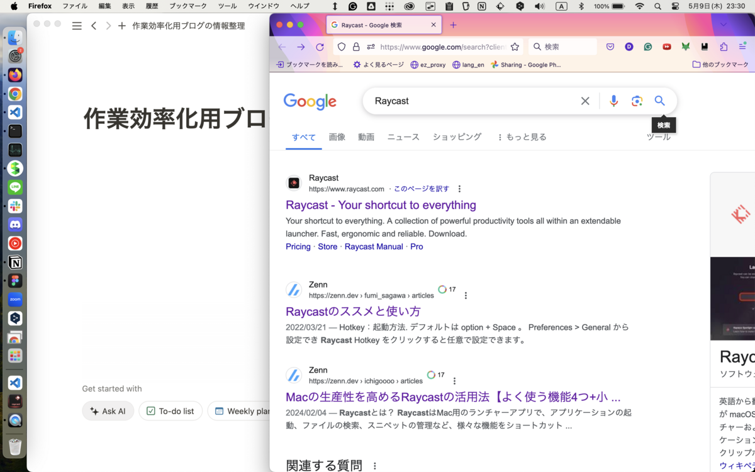This screenshot has height=472, width=755.
Task: Open options for Raycastのススメ result
Action: pos(466,296)
